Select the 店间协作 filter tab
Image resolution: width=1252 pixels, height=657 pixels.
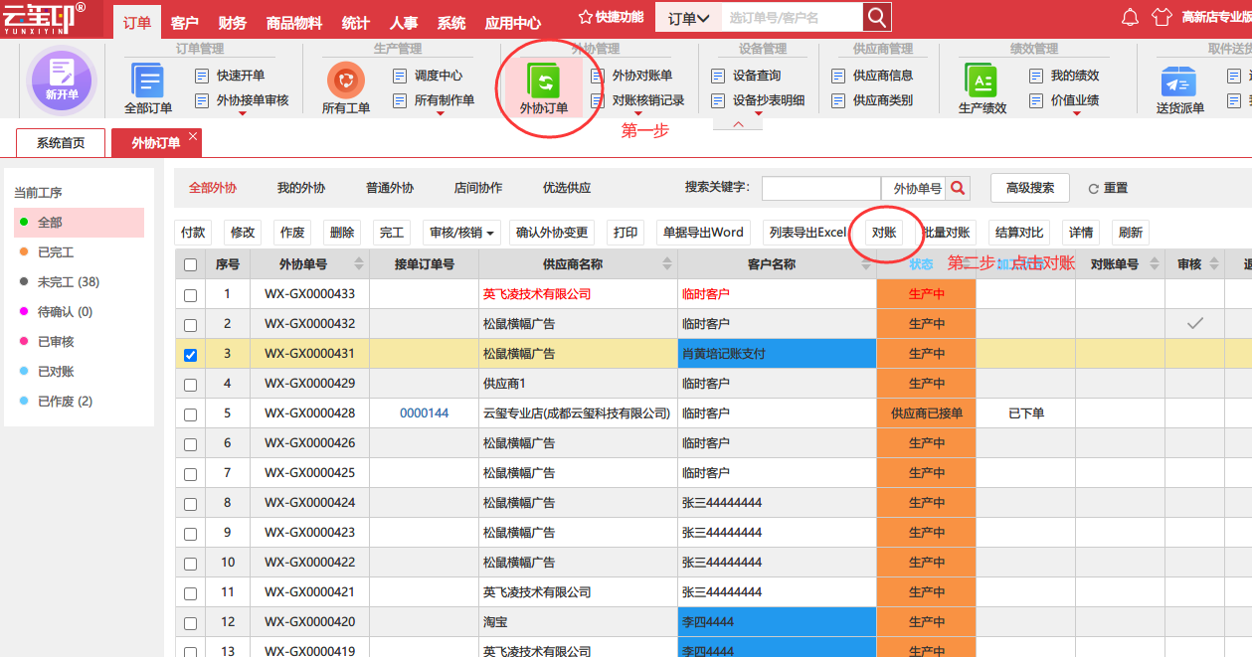coord(478,188)
